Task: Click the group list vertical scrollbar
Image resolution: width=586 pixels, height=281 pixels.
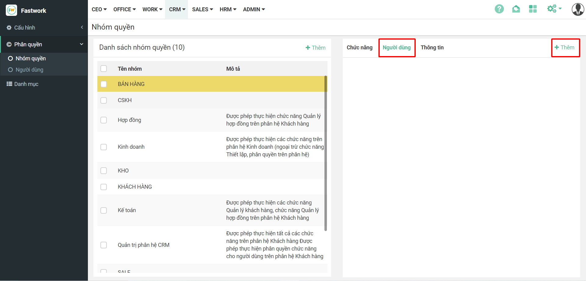Action: click(326, 152)
